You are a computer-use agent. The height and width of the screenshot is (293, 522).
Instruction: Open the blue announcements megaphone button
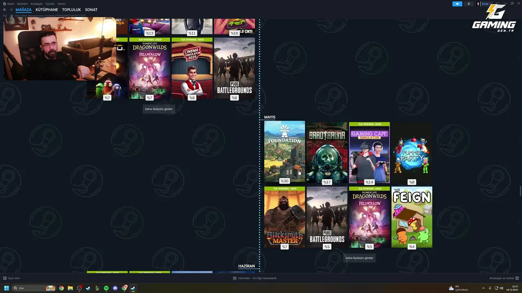coord(457,4)
